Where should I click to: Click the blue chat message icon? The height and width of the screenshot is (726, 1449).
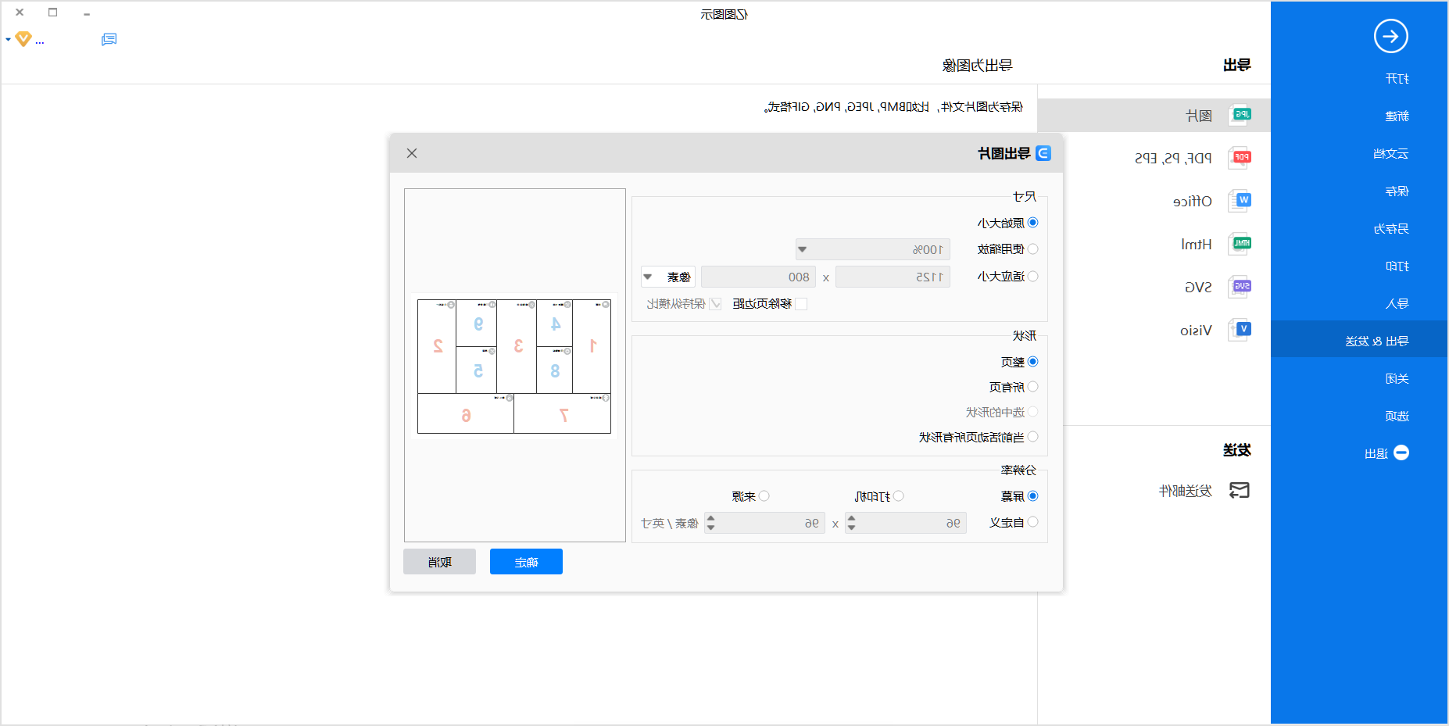click(x=109, y=39)
